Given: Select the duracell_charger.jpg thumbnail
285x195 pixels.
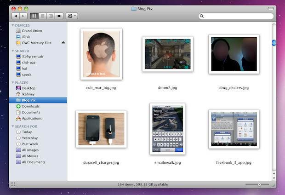Looking at the screenshot, I should pyautogui.click(x=102, y=129).
